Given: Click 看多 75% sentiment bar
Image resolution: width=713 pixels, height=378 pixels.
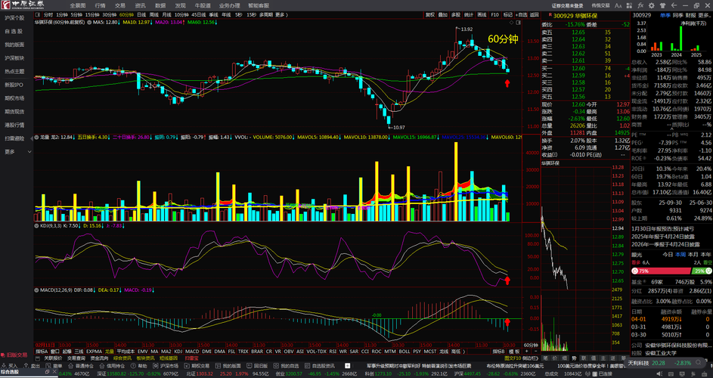Looking at the screenshot, I should pyautogui.click(x=661, y=271).
